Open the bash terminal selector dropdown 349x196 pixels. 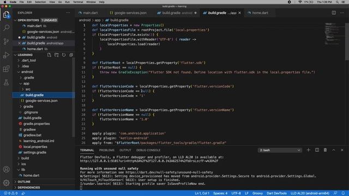280,150
